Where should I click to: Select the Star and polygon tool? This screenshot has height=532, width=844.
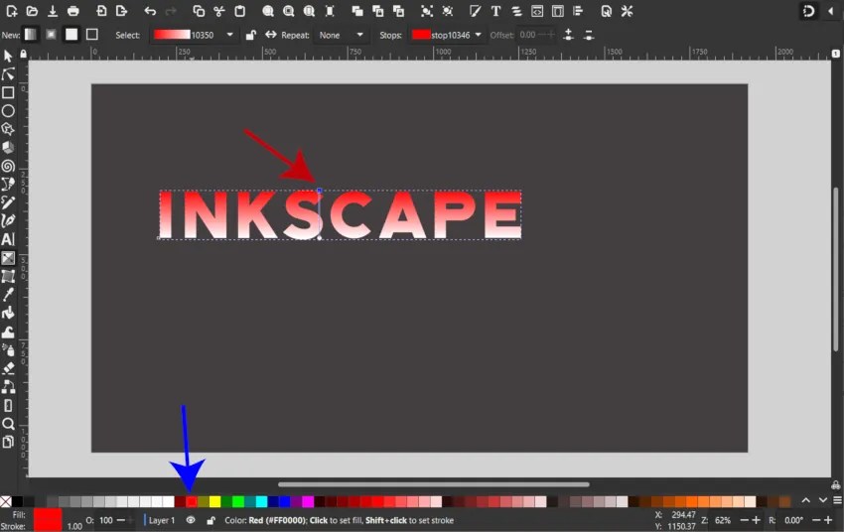pyautogui.click(x=8, y=129)
